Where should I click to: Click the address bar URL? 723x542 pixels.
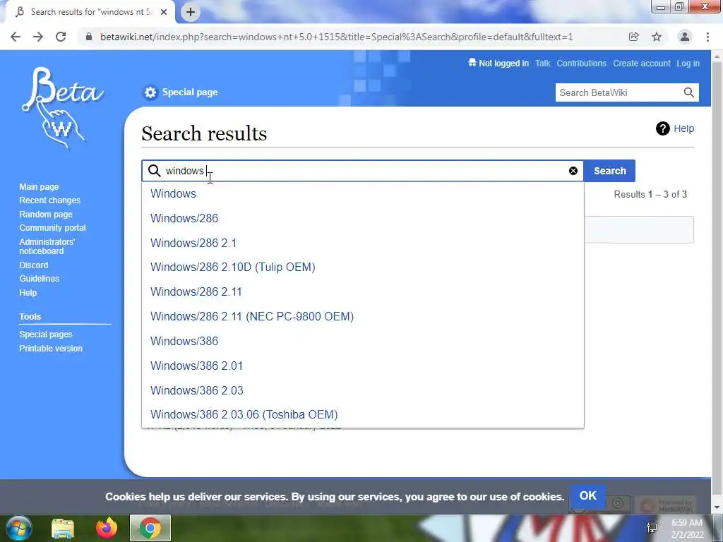pos(337,37)
